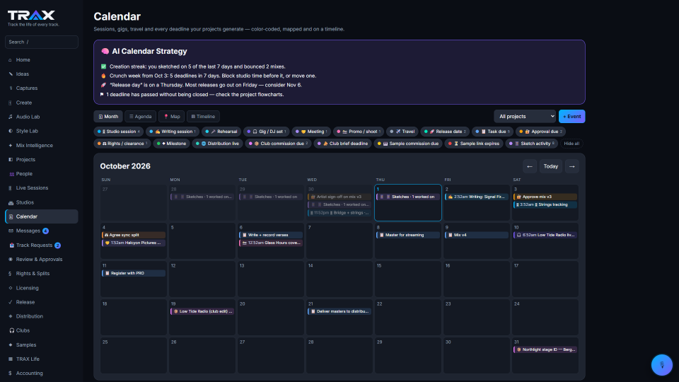Click the floating microphone button

pyautogui.click(x=662, y=365)
